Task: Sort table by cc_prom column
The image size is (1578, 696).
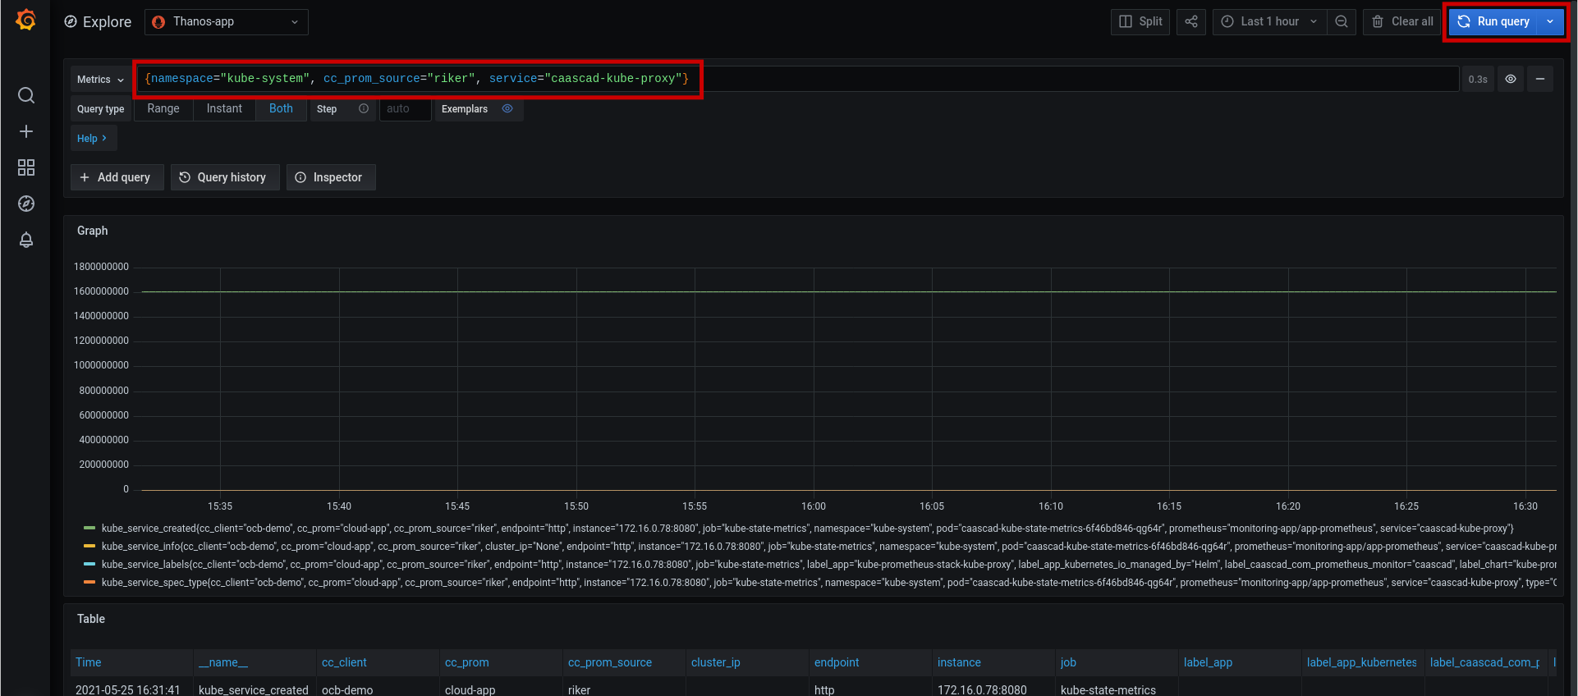Action: (x=466, y=662)
